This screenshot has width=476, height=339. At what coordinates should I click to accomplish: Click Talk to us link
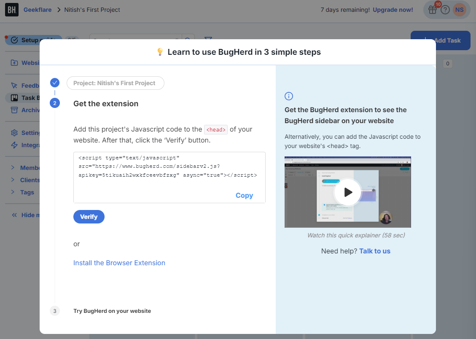tap(375, 251)
